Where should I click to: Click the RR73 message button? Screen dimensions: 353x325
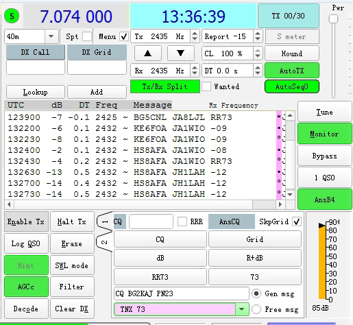click(160, 277)
